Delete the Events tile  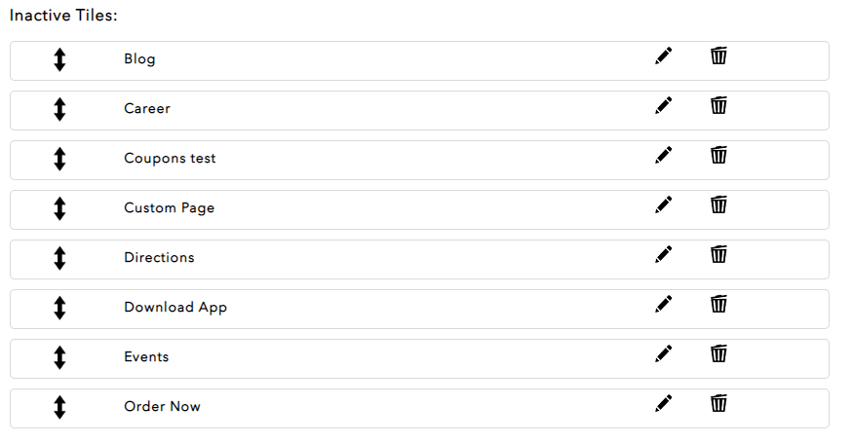718,354
